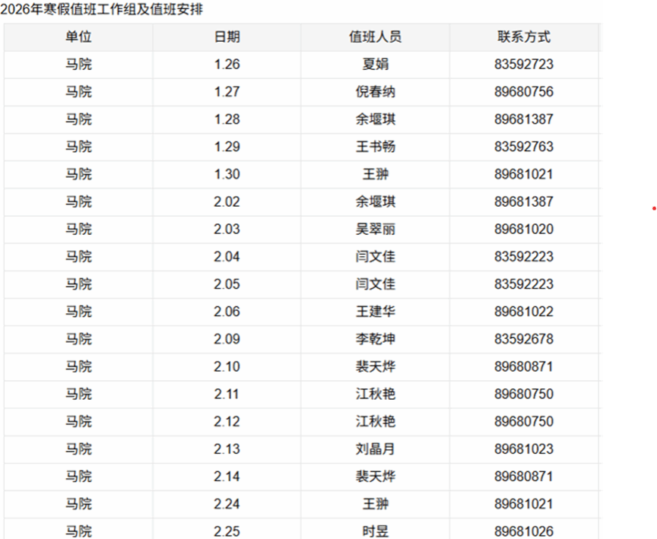The height and width of the screenshot is (539, 657).
Task: Select the date cell 2.11
Action: pos(227,394)
